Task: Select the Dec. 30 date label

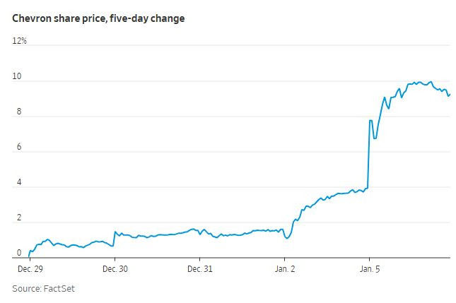Action: 115,269
